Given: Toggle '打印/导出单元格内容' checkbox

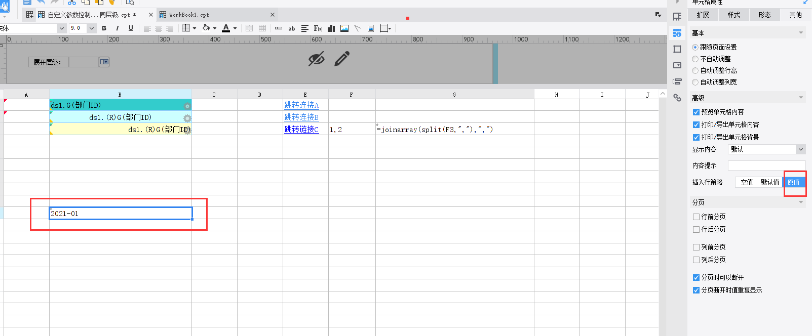Looking at the screenshot, I should point(696,124).
